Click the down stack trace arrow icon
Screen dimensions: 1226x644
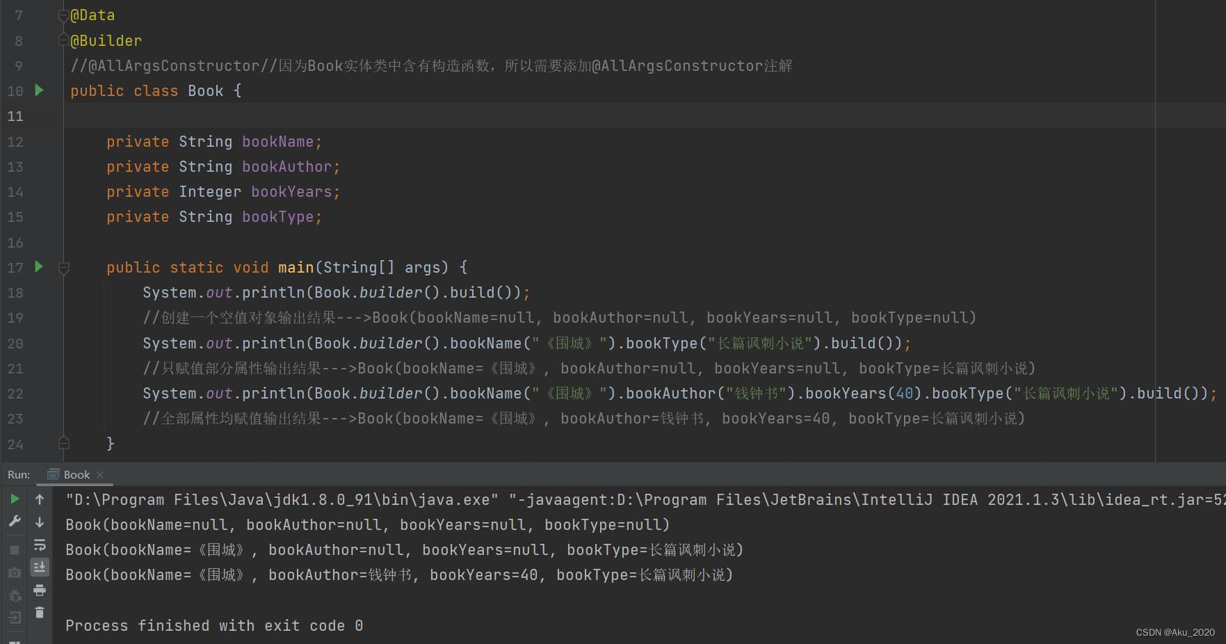[40, 522]
